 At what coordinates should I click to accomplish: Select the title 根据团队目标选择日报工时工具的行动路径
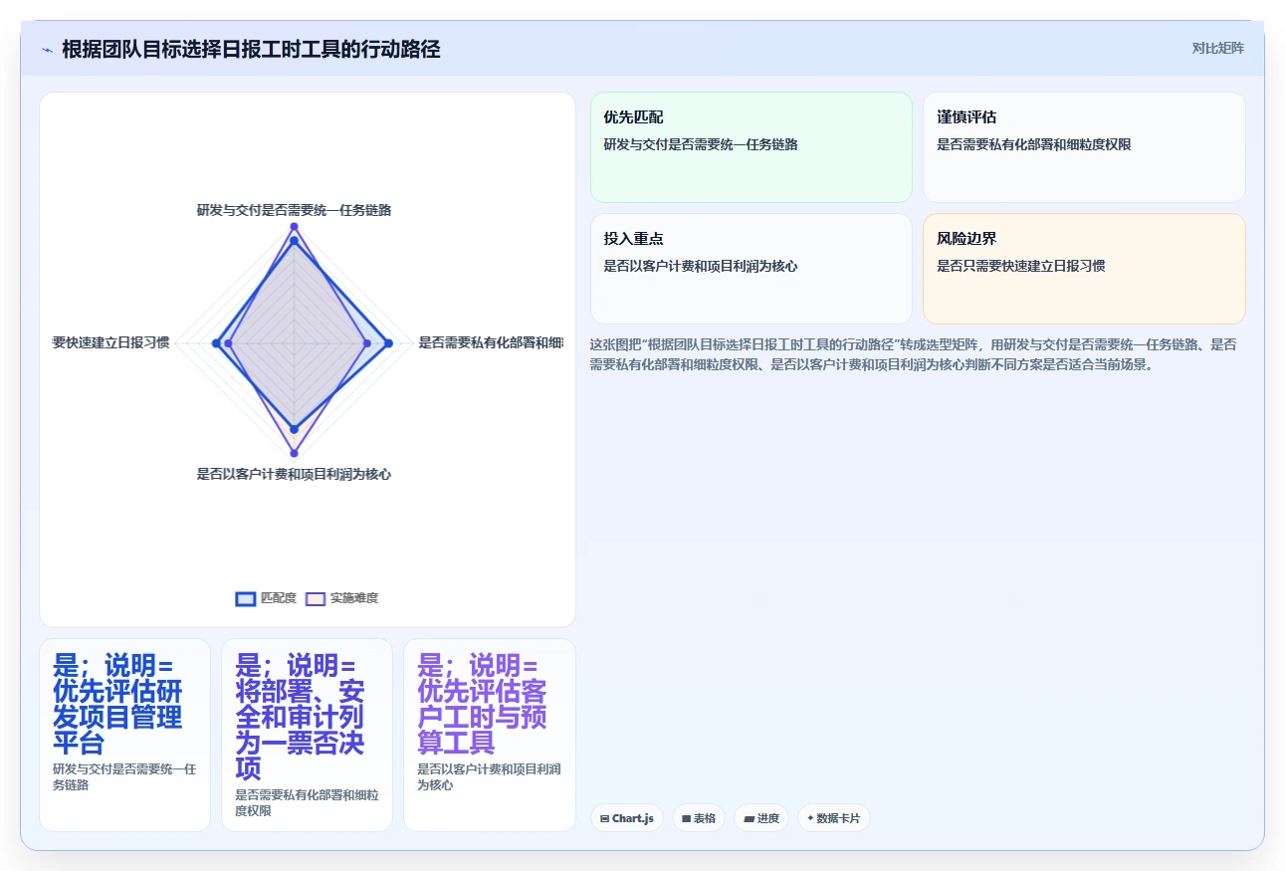click(x=251, y=49)
